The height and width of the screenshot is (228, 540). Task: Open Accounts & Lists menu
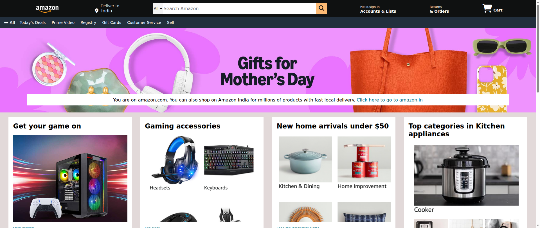pos(378,9)
